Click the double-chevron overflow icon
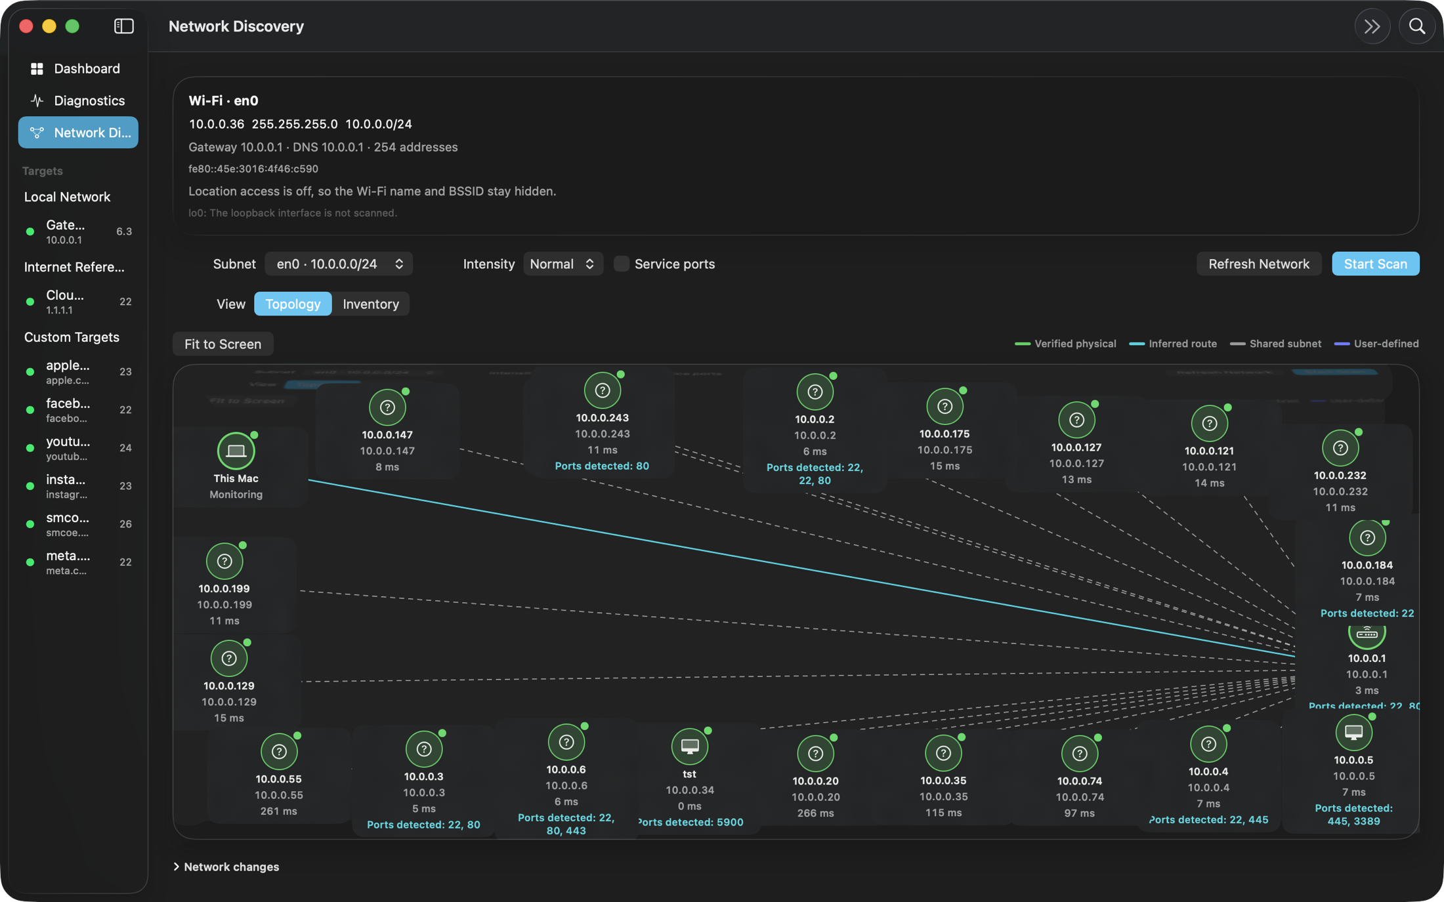Screen dimensions: 1444x902 click(x=1372, y=26)
